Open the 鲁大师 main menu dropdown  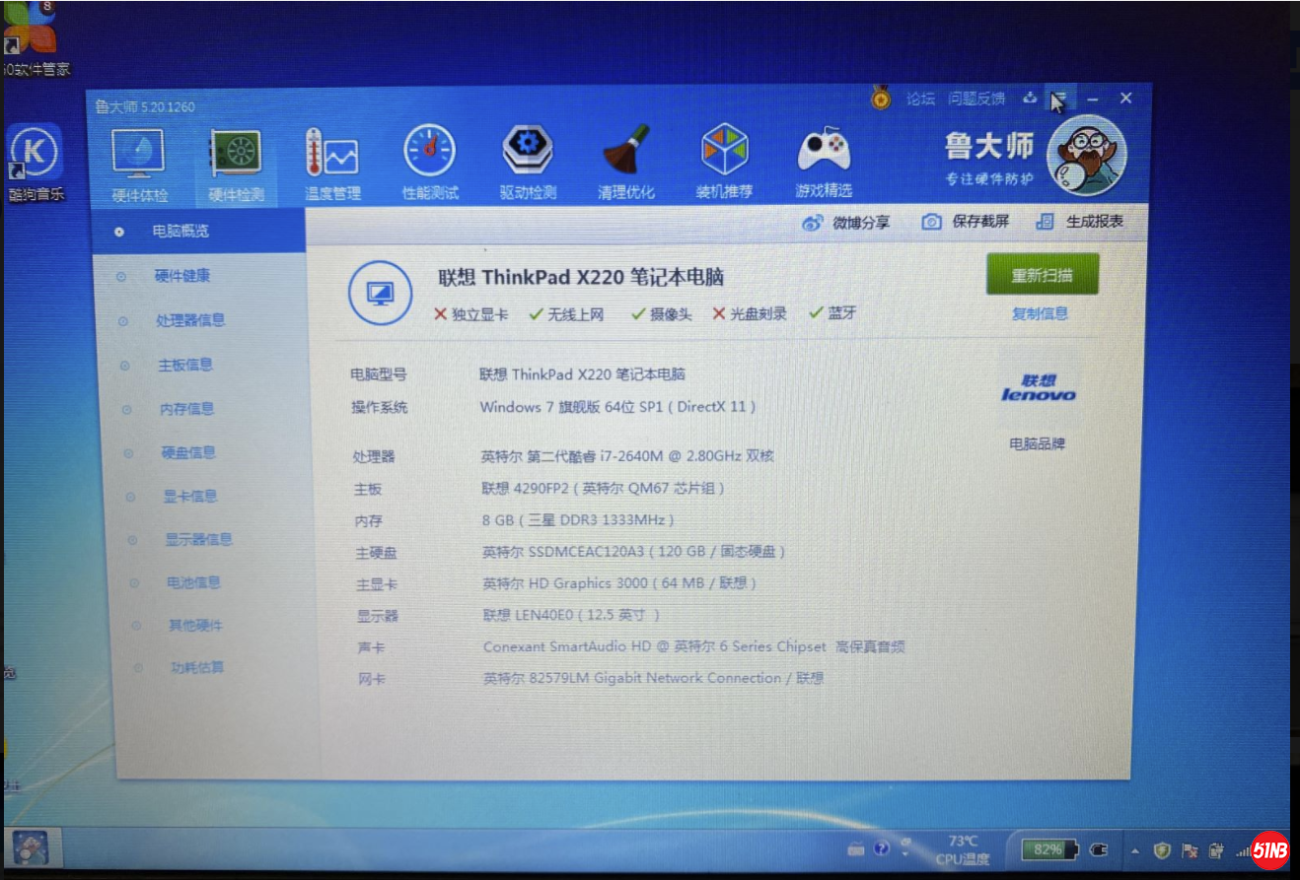(1058, 99)
